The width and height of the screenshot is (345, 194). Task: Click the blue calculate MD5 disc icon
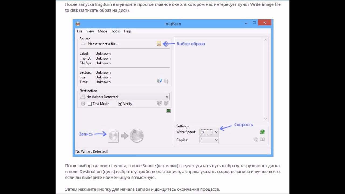pos(160,81)
